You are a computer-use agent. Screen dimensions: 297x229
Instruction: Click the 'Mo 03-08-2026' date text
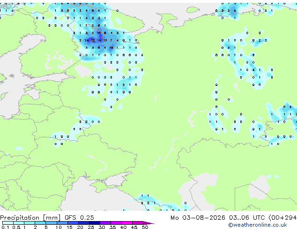(x=198, y=218)
